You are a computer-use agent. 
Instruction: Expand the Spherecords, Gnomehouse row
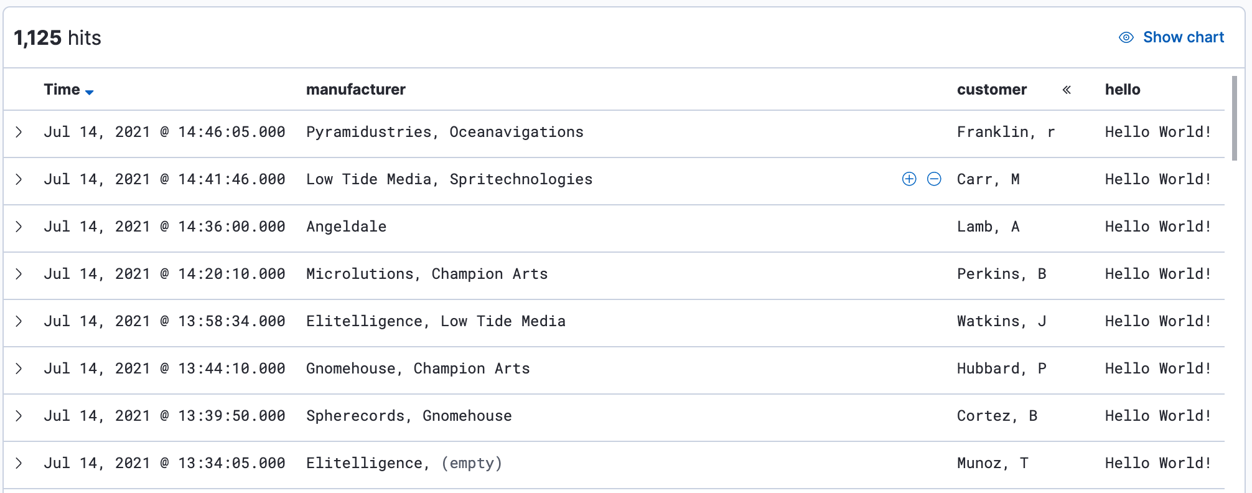point(19,416)
